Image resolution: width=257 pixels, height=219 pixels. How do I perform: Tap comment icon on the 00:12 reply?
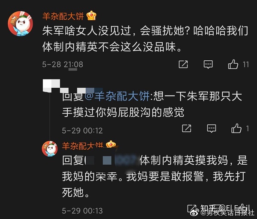coord(212,128)
